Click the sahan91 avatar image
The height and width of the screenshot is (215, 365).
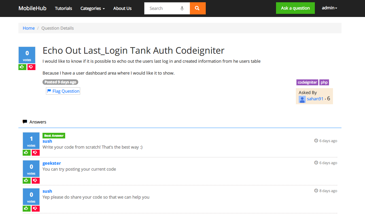click(302, 99)
